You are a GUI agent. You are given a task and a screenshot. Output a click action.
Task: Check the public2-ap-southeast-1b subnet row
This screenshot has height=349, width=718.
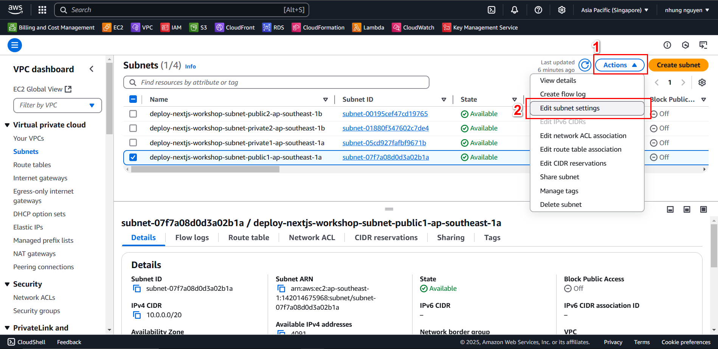(133, 114)
